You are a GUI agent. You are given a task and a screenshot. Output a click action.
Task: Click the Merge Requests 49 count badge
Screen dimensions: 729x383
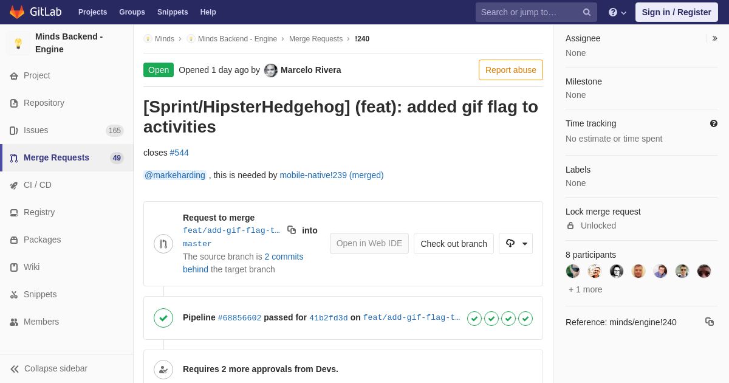117,158
